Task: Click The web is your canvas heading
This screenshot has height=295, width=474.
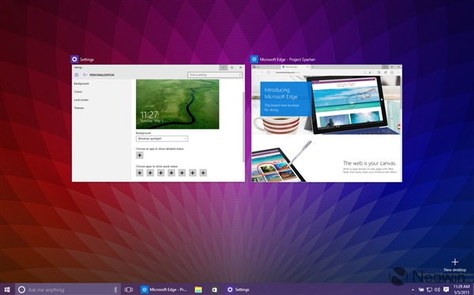Action: coord(370,163)
